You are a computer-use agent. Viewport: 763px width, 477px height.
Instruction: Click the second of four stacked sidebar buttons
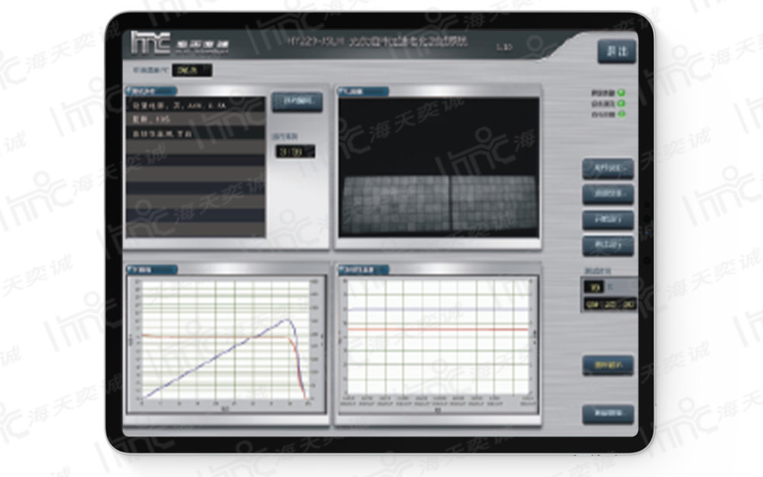607,193
